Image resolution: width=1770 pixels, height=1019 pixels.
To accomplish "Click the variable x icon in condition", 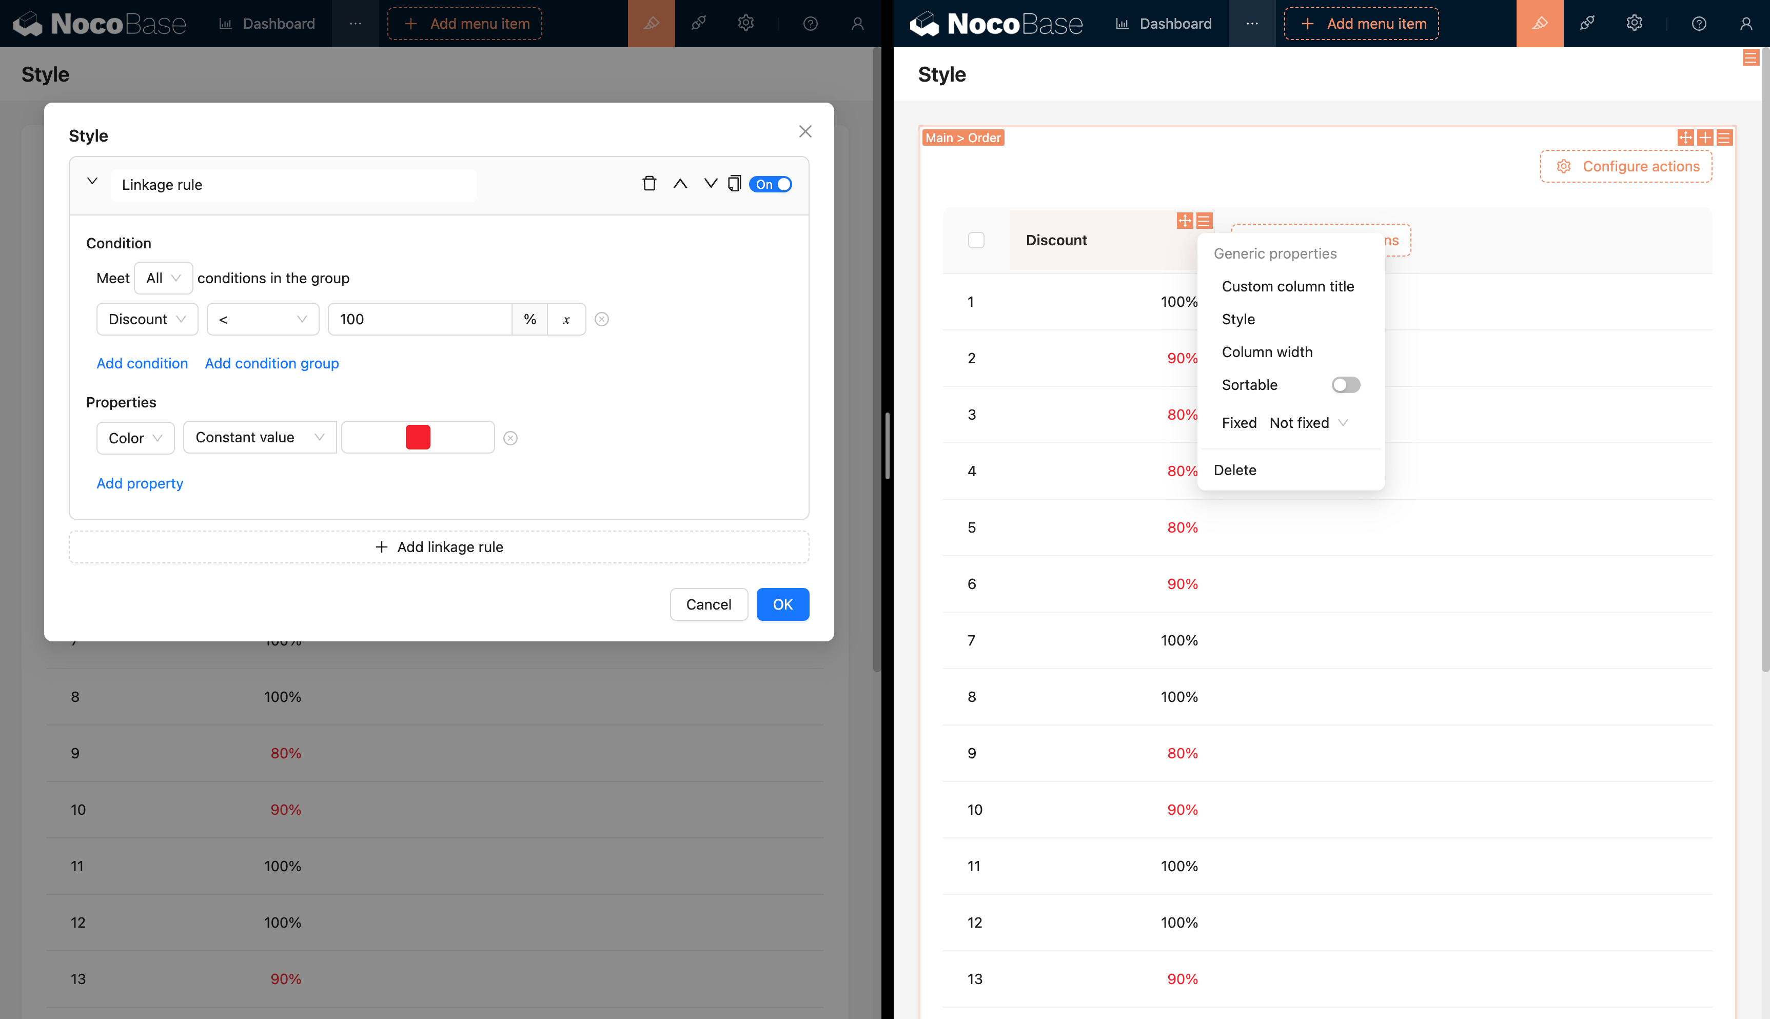I will coord(566,319).
